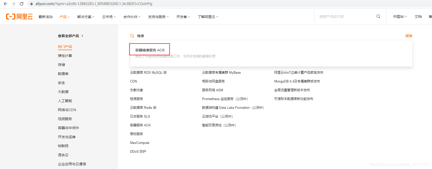Select 容器与中间件 category
This screenshot has width=432, height=169.
68,128
